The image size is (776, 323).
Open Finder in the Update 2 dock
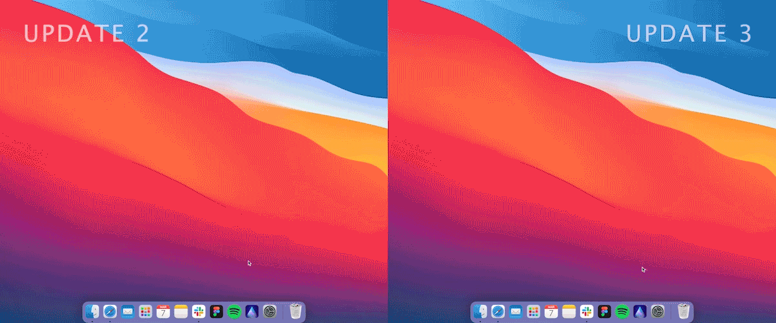[x=92, y=311]
